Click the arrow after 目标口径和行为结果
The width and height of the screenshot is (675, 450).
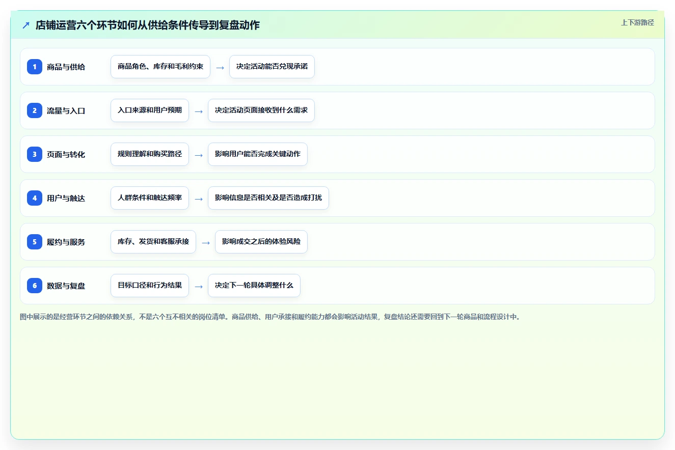coord(199,286)
